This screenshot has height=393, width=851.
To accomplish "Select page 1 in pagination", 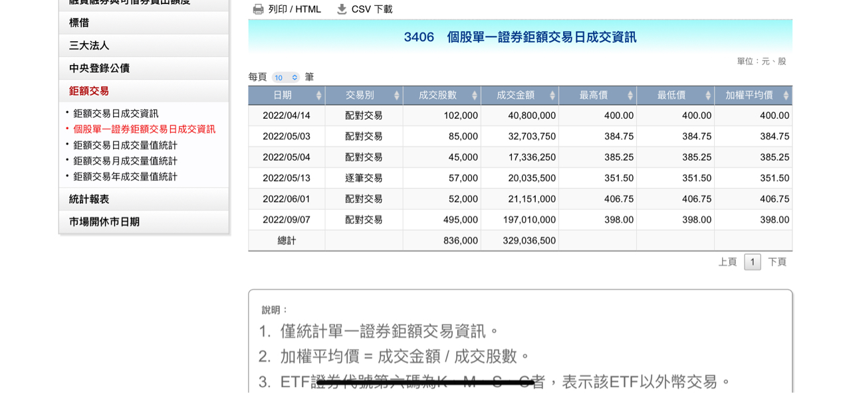I will pos(752,262).
